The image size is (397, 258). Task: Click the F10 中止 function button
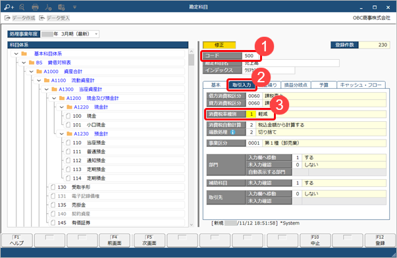click(x=315, y=240)
